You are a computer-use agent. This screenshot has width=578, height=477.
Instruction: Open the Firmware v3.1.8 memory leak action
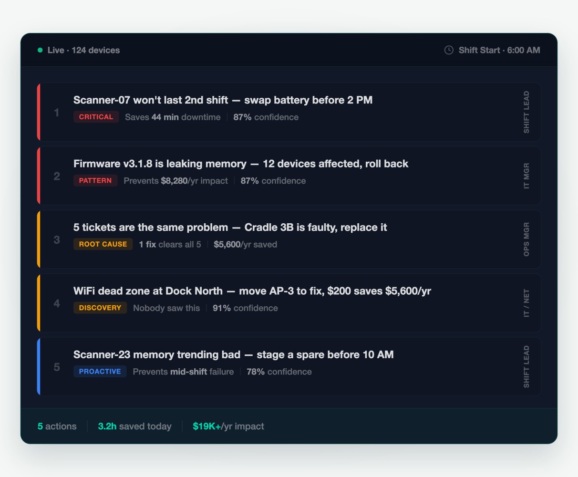[x=289, y=176]
